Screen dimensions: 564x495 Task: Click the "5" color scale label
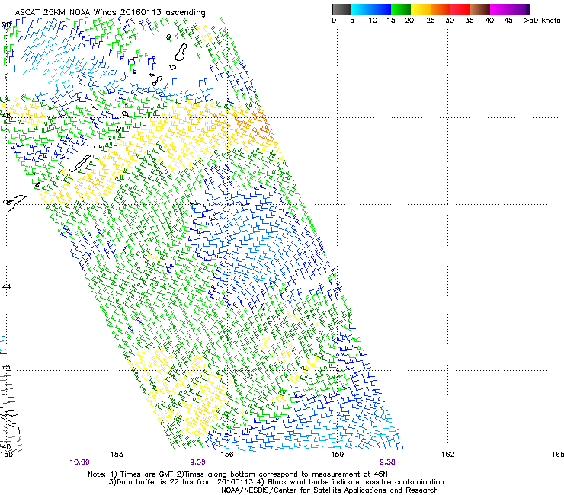coord(352,21)
